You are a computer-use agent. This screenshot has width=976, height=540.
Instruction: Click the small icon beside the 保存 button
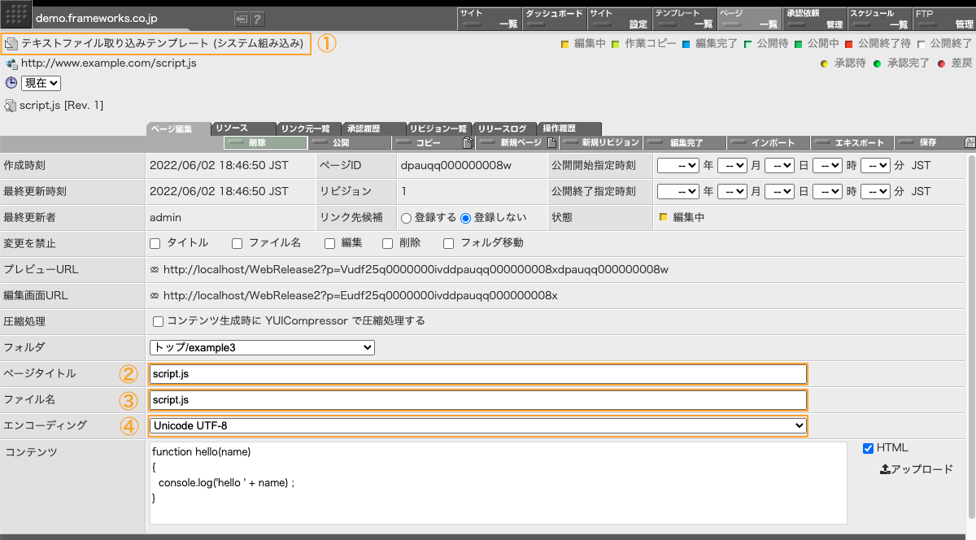(967, 142)
